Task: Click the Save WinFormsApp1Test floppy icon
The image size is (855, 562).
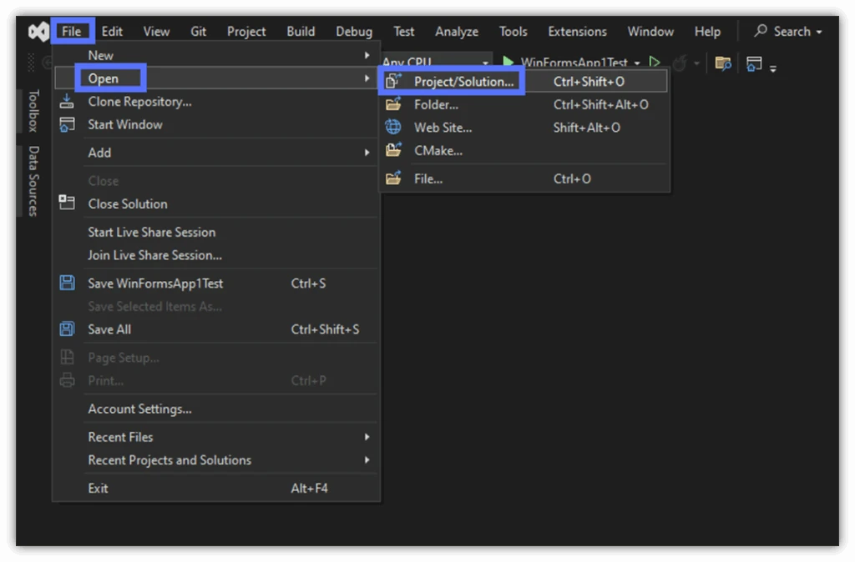Action: click(67, 283)
